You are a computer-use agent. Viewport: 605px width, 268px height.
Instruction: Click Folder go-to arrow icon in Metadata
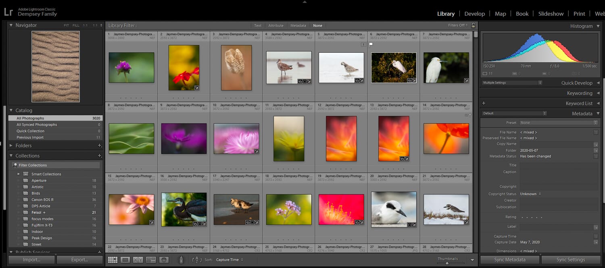pyautogui.click(x=595, y=150)
